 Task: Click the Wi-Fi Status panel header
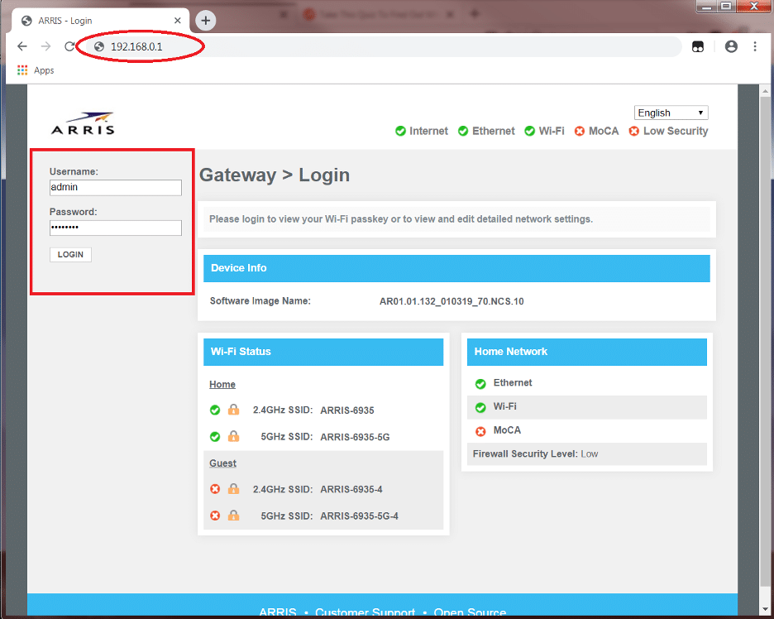coord(323,352)
